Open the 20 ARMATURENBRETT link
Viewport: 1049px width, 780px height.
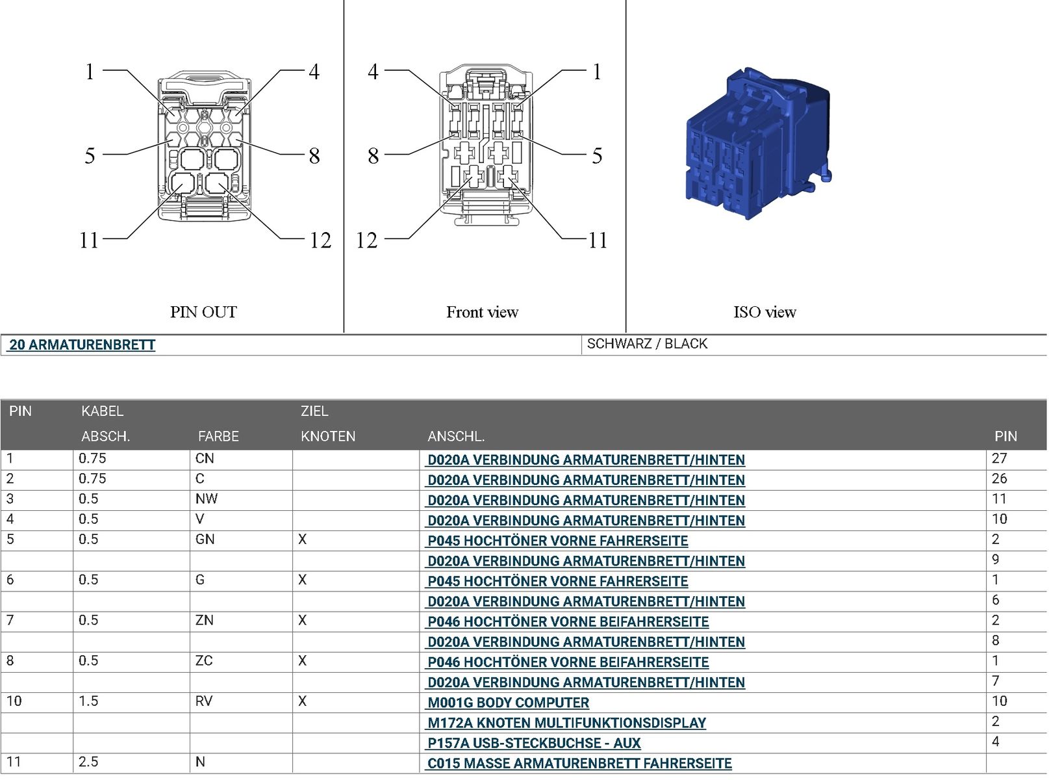click(x=82, y=345)
